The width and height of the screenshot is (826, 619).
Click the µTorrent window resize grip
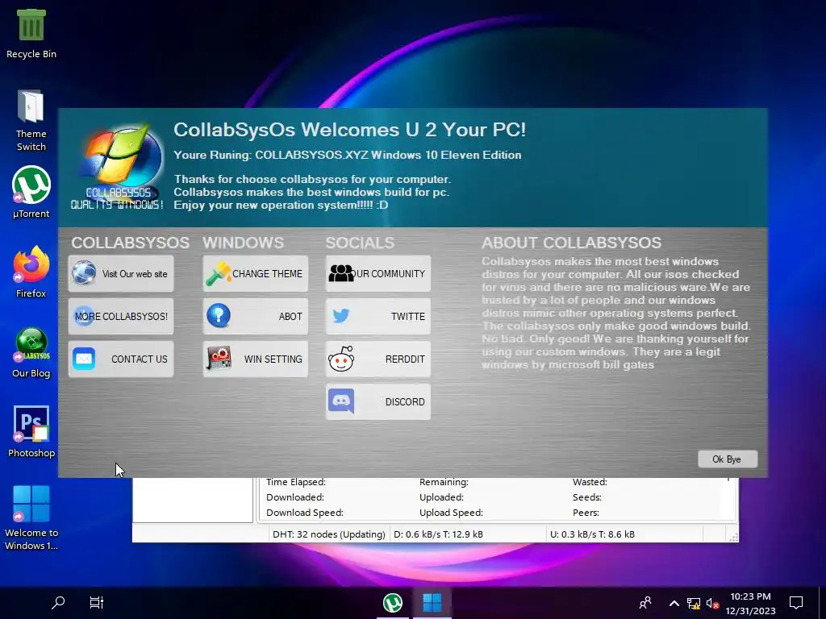tap(733, 536)
